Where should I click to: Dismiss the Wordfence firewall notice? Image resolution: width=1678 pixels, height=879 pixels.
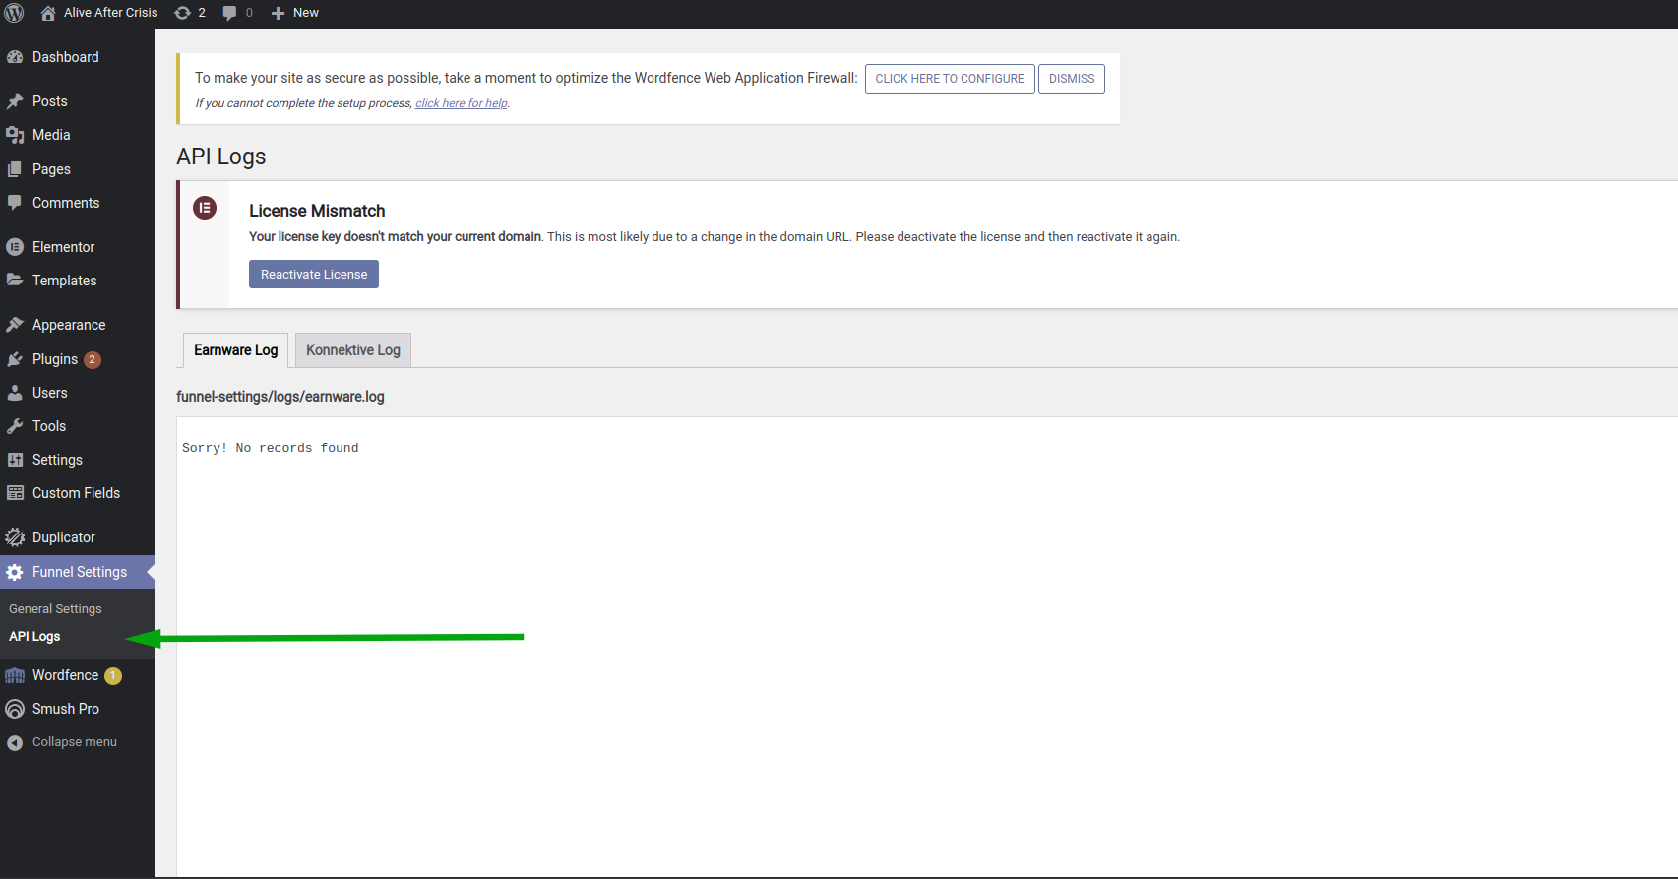coord(1071,79)
